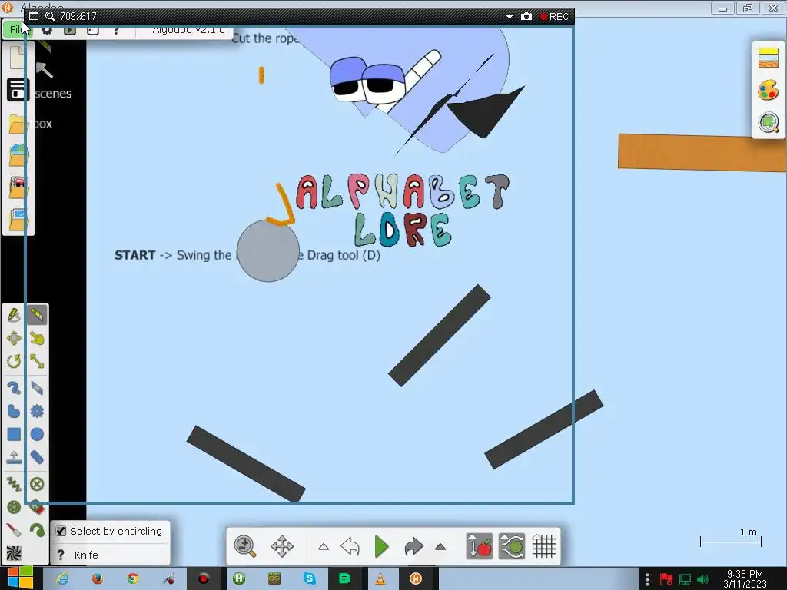Click the recorder region-select rectangle icon

34,17
